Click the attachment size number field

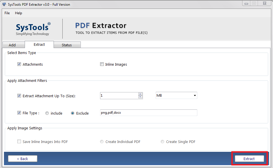[119, 96]
